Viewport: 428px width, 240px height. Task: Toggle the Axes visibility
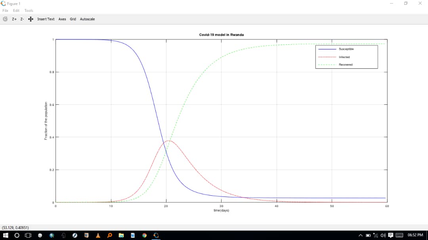[x=62, y=19]
